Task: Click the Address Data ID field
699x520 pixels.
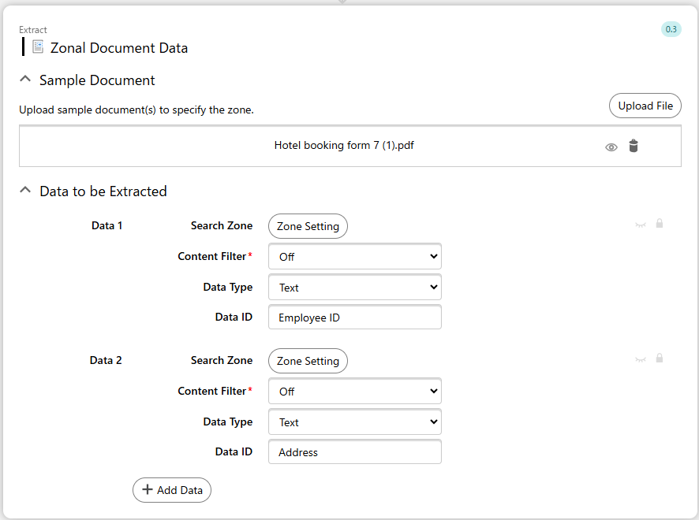Action: 355,452
